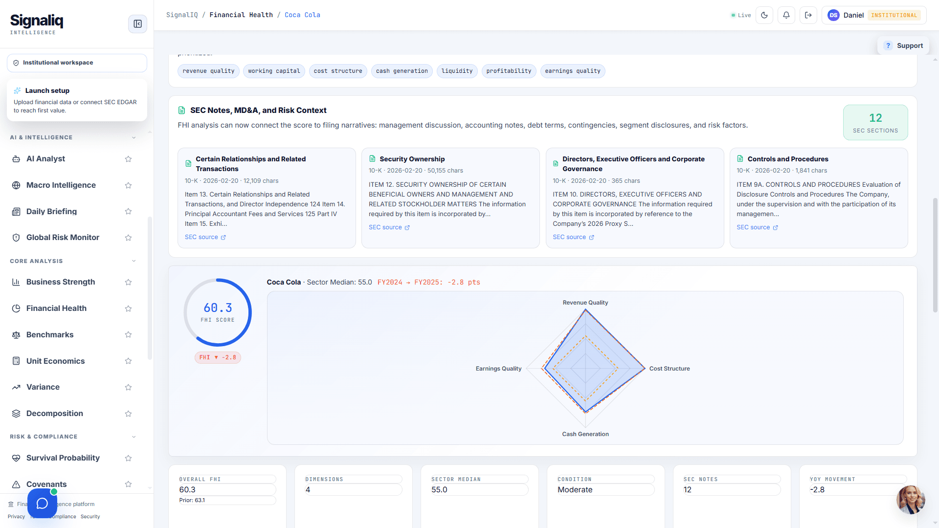Viewport: 939px width, 528px height.
Task: Click the Unit Economics calculator icon
Action: pos(16,361)
